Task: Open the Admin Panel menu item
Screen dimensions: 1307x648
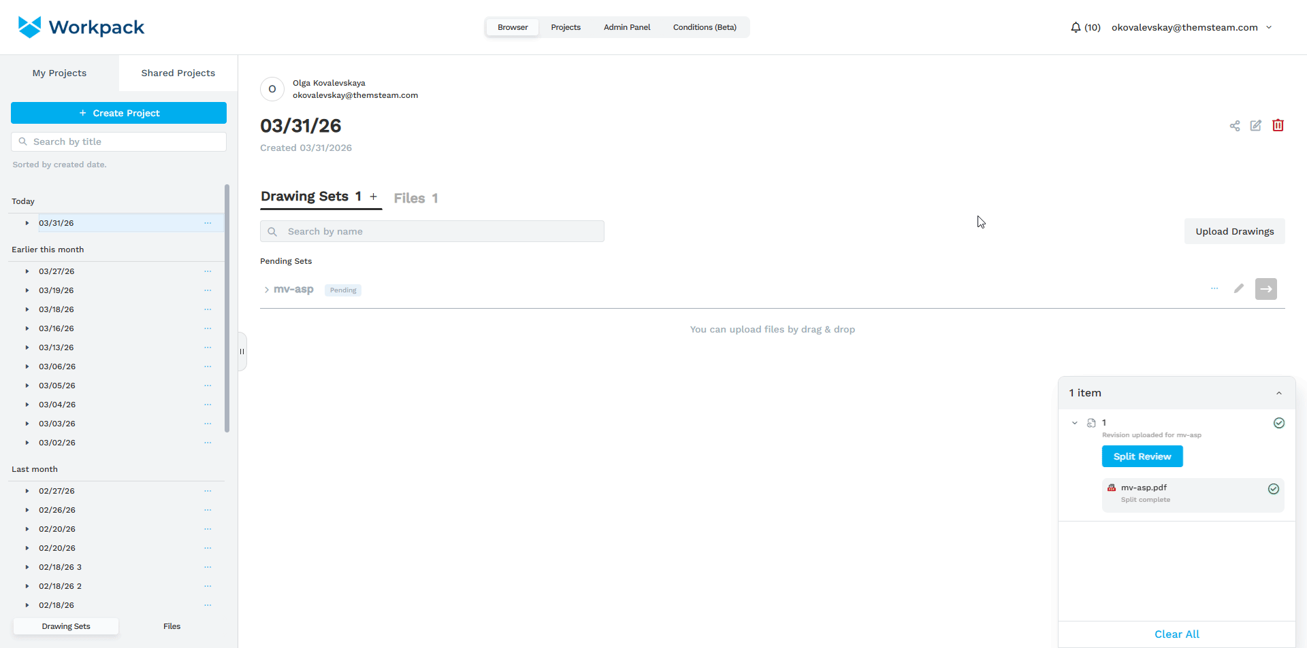Action: (626, 27)
